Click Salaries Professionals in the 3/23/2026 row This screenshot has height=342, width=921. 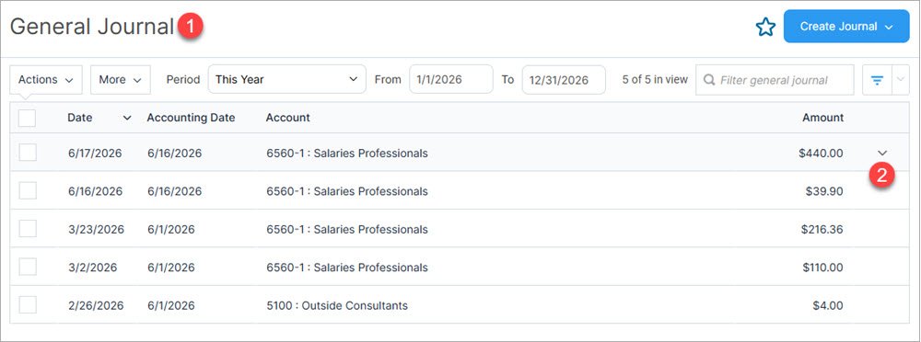[x=370, y=229]
